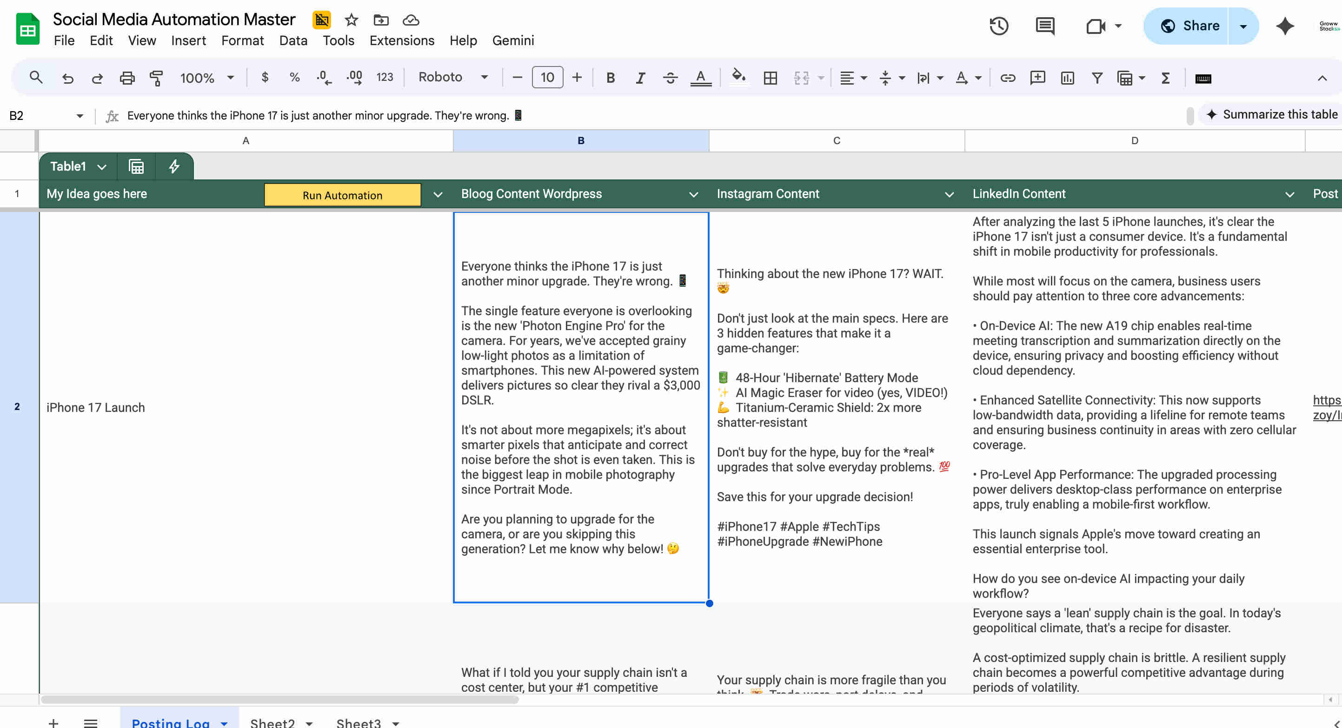Toggle italic formatting
Image resolution: width=1342 pixels, height=728 pixels.
(640, 78)
